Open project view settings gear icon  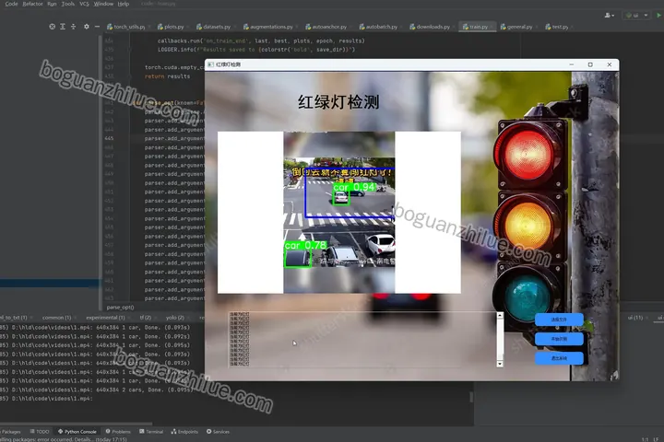point(87,26)
